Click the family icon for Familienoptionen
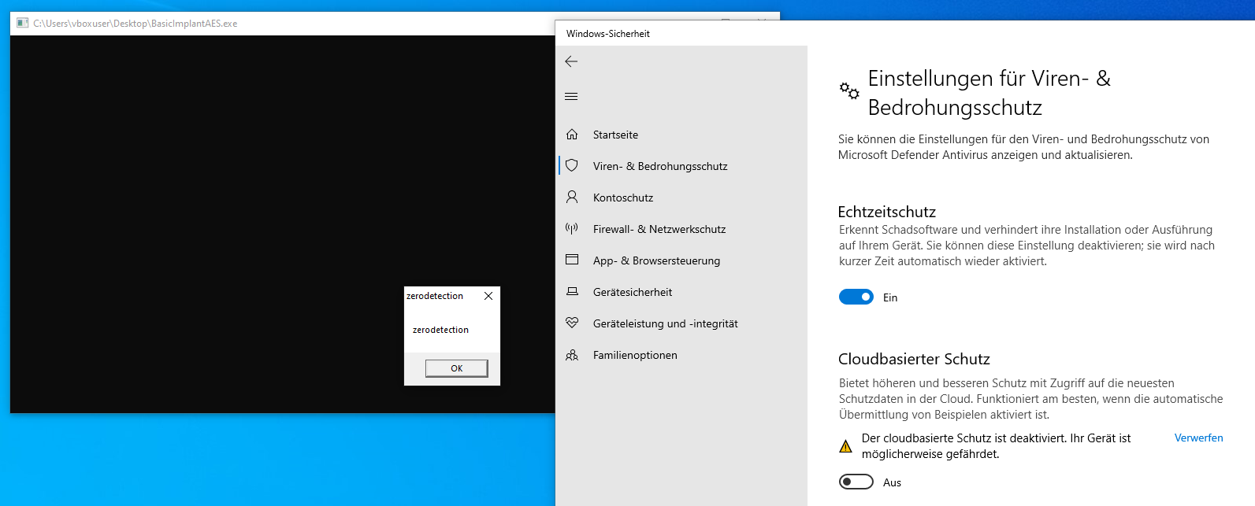The width and height of the screenshot is (1255, 506). tap(572, 355)
